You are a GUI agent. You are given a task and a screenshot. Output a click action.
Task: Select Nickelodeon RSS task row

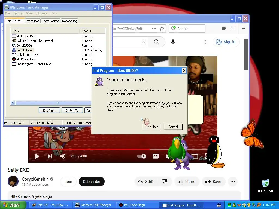click(58, 55)
